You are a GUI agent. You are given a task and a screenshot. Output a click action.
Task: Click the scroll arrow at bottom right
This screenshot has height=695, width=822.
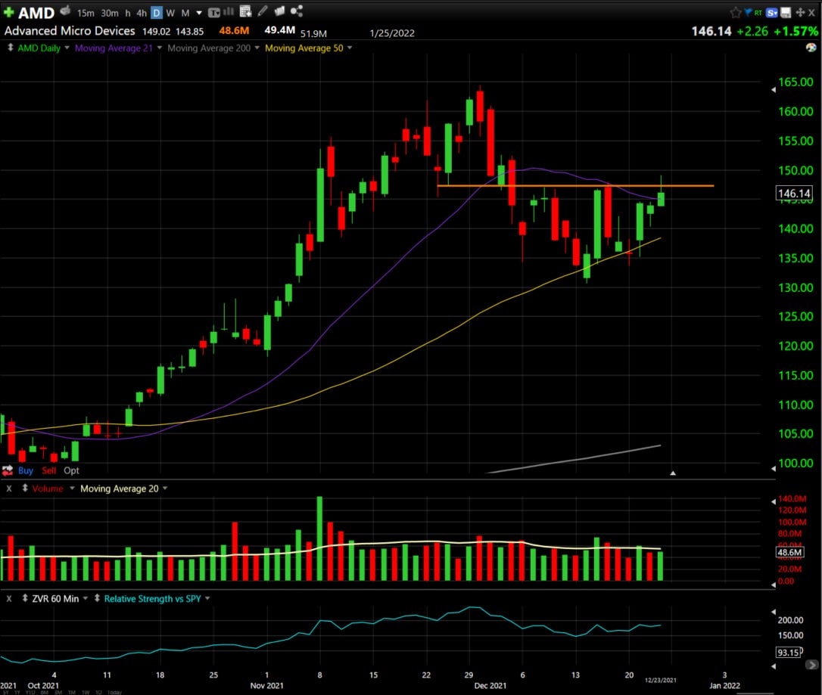click(x=811, y=665)
